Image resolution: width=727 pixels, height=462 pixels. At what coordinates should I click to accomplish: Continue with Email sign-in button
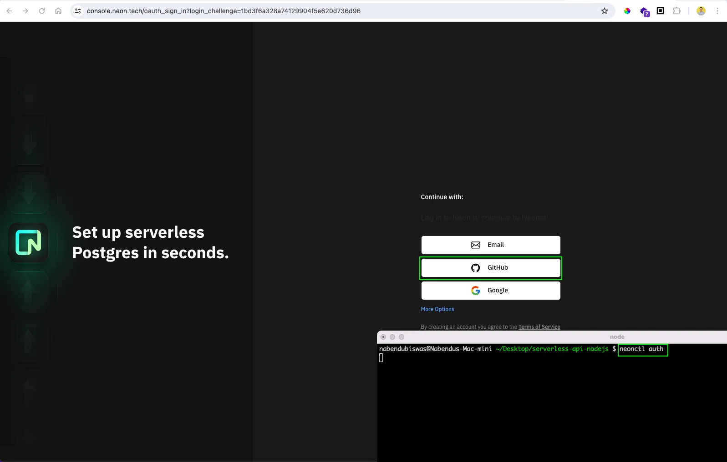tap(491, 245)
